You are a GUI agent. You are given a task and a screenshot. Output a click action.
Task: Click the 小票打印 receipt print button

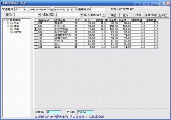(150, 15)
